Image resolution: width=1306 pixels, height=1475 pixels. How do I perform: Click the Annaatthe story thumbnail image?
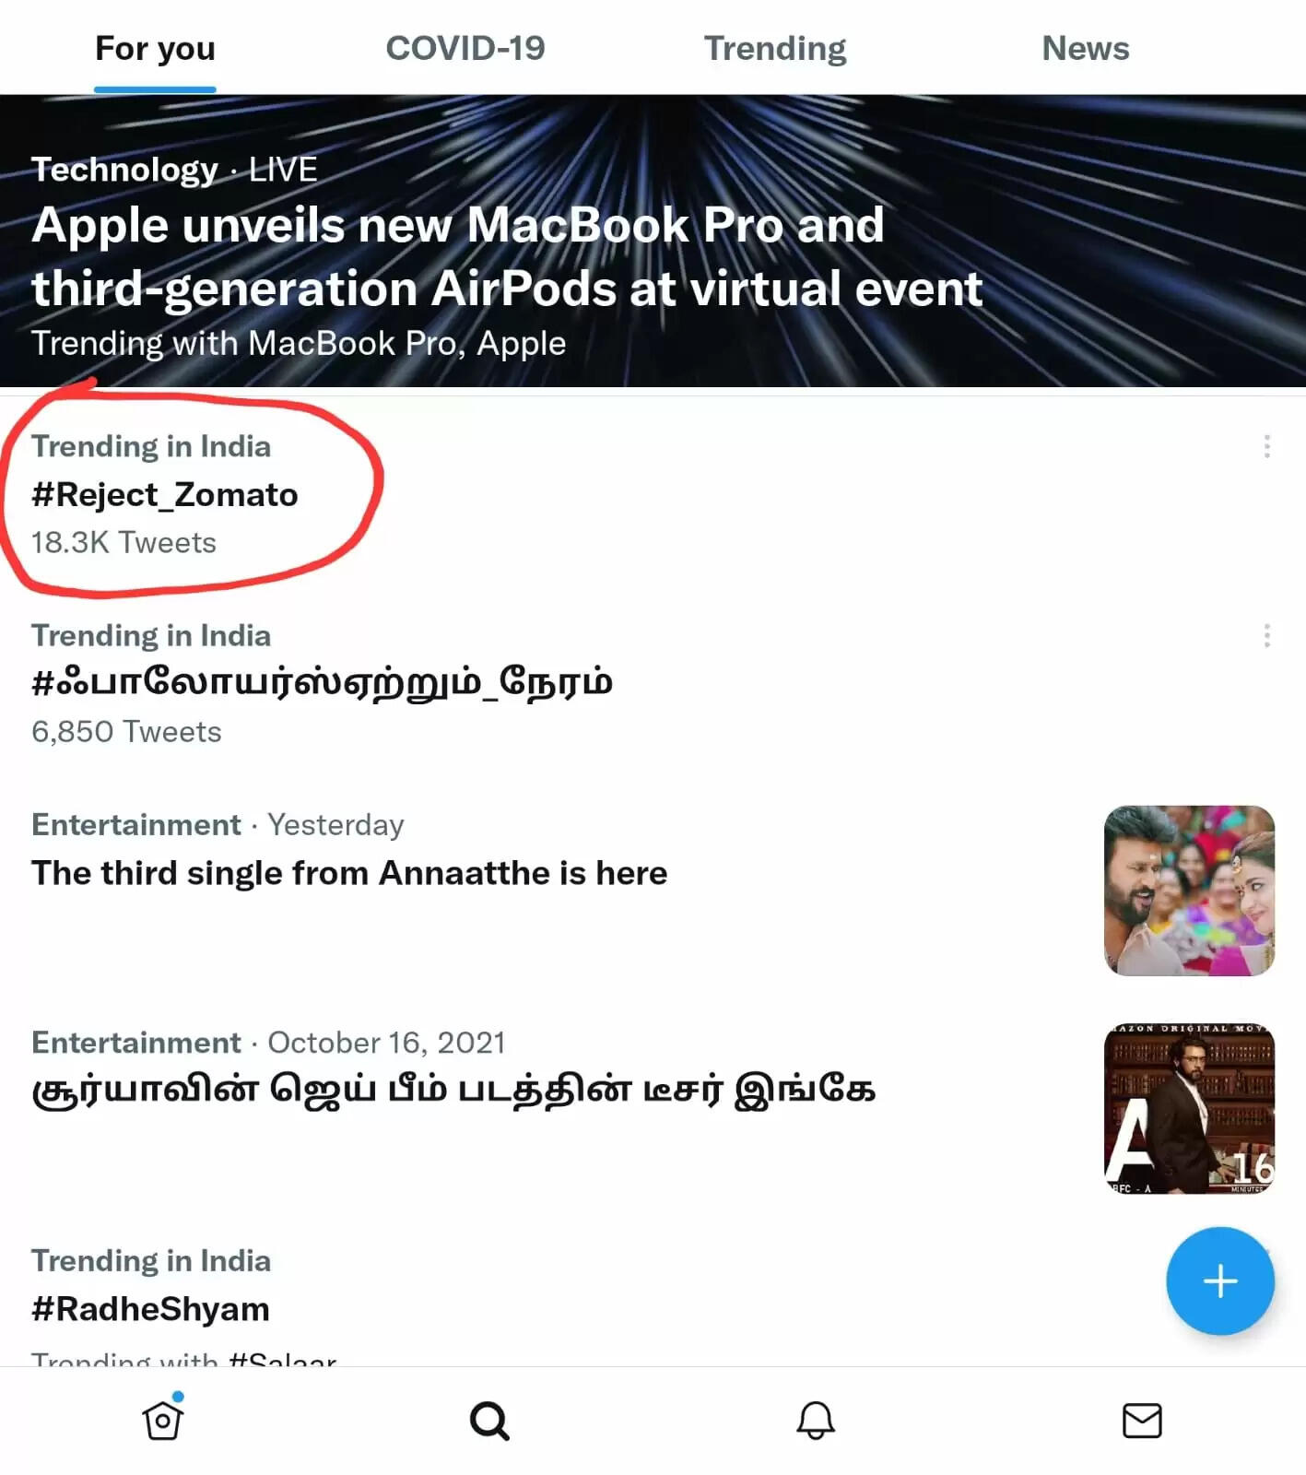(x=1189, y=891)
